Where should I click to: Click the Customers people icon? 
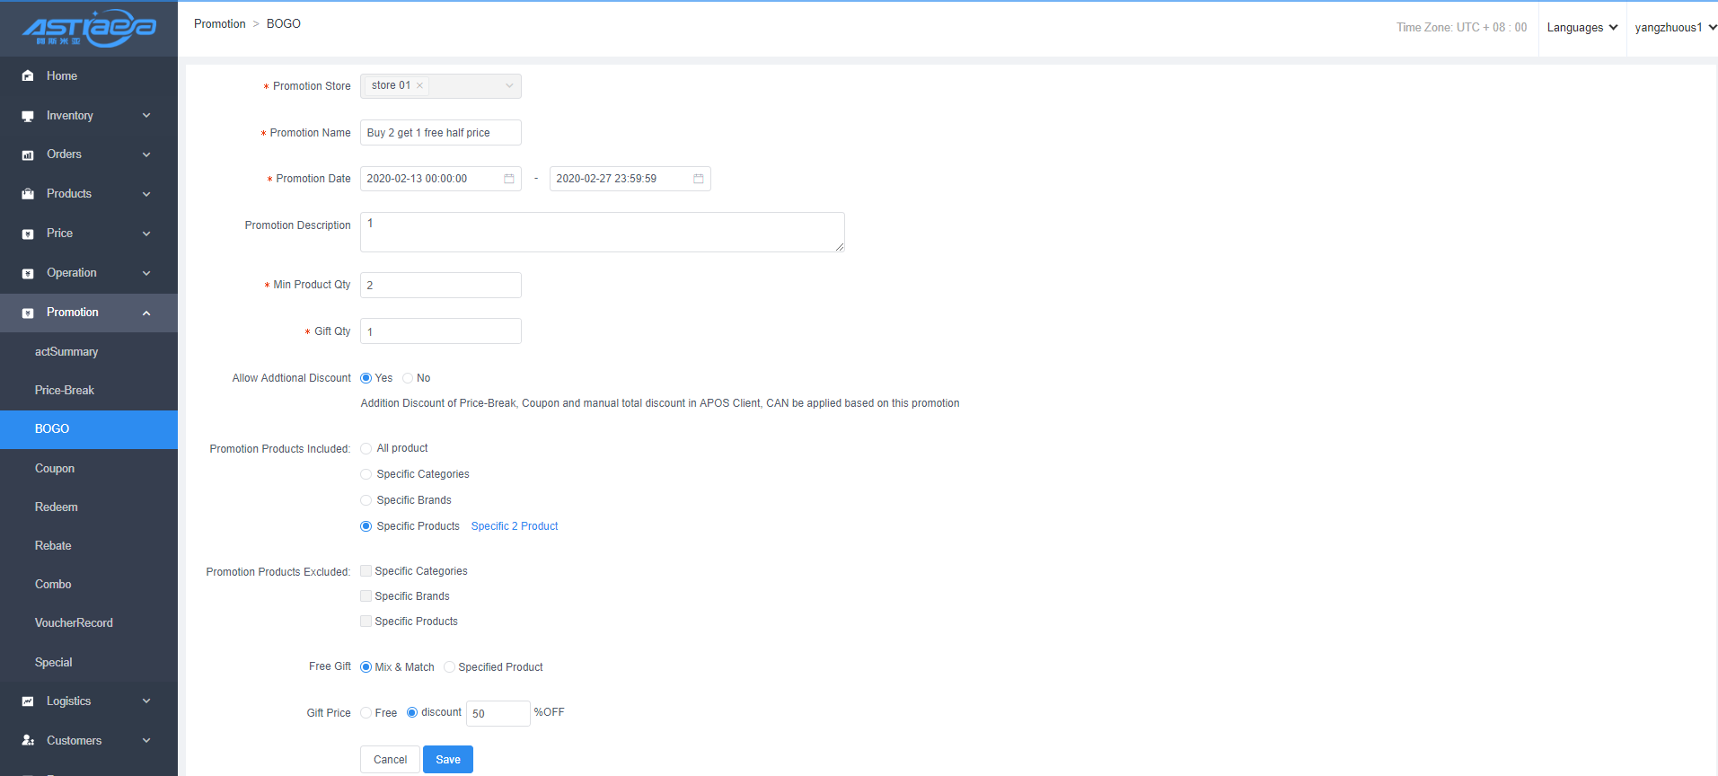pyautogui.click(x=28, y=741)
